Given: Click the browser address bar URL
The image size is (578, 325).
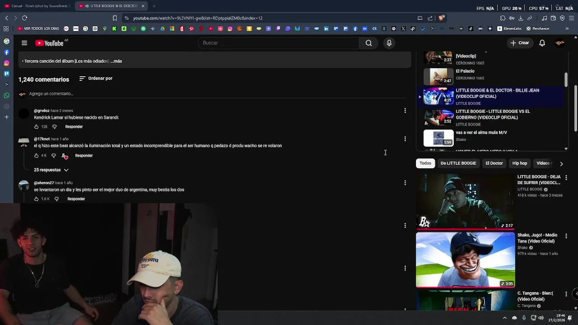Looking at the screenshot, I should (x=198, y=18).
